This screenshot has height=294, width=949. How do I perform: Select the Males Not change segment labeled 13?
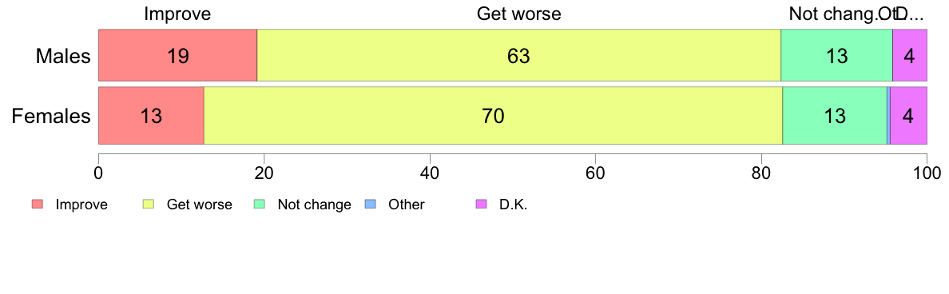(836, 54)
